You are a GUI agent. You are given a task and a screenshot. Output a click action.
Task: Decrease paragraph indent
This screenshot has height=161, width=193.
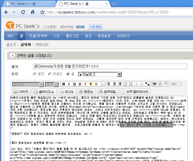coord(136,84)
